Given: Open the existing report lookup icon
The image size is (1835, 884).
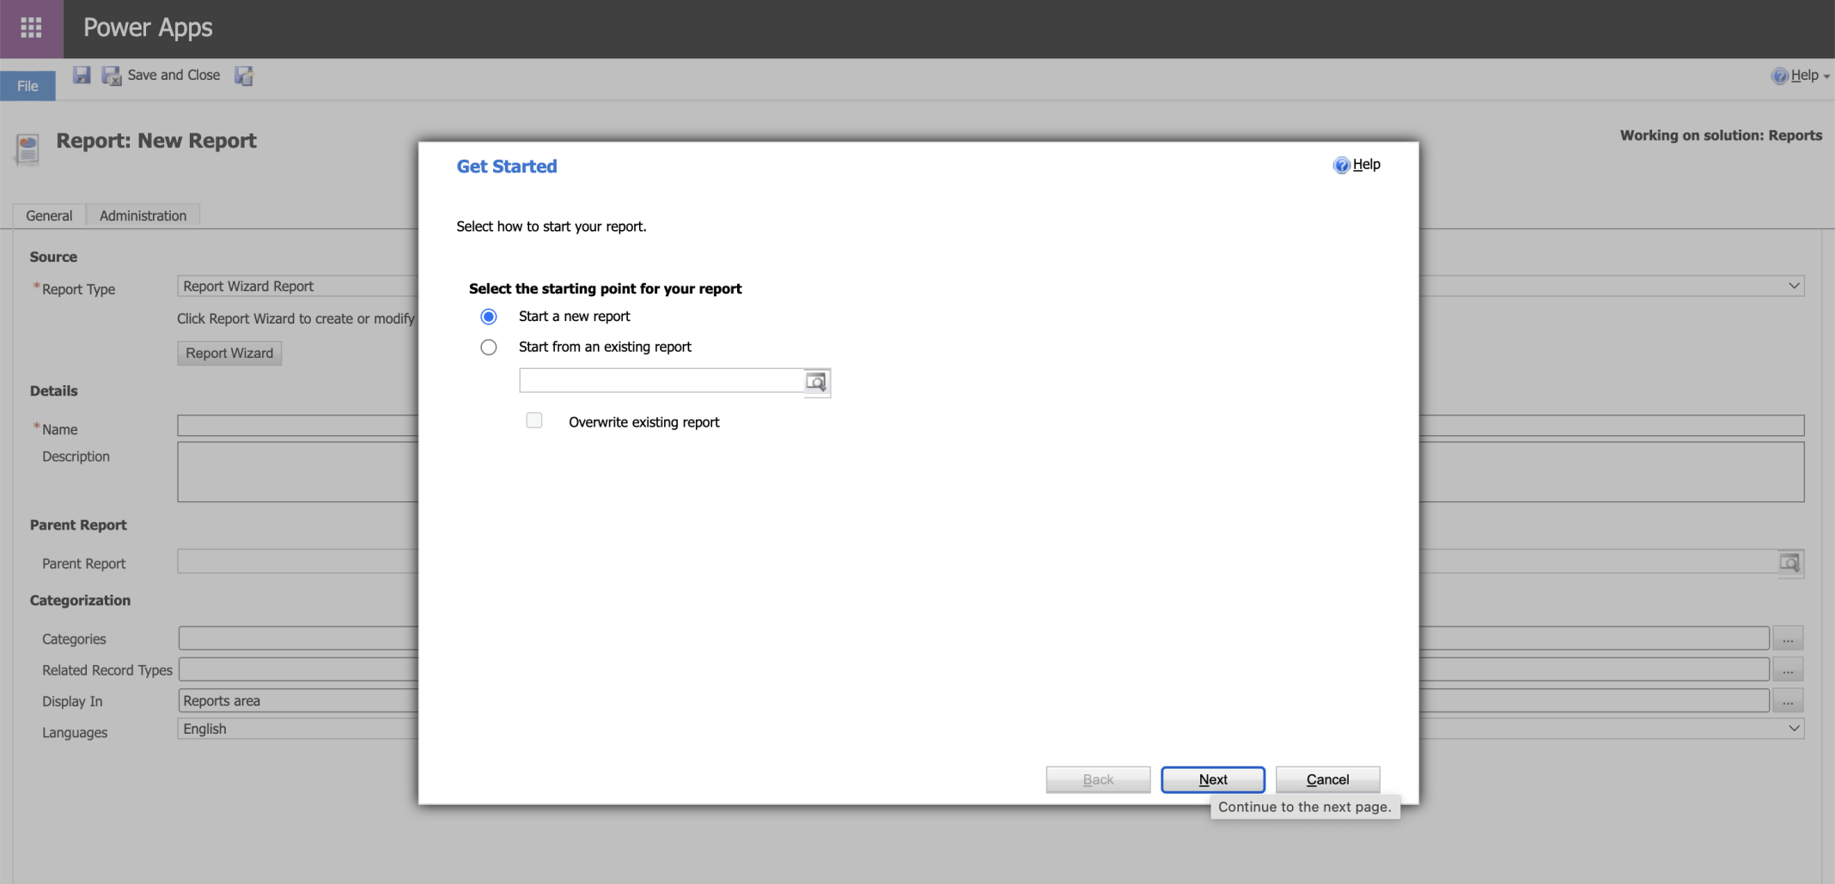Looking at the screenshot, I should [816, 382].
